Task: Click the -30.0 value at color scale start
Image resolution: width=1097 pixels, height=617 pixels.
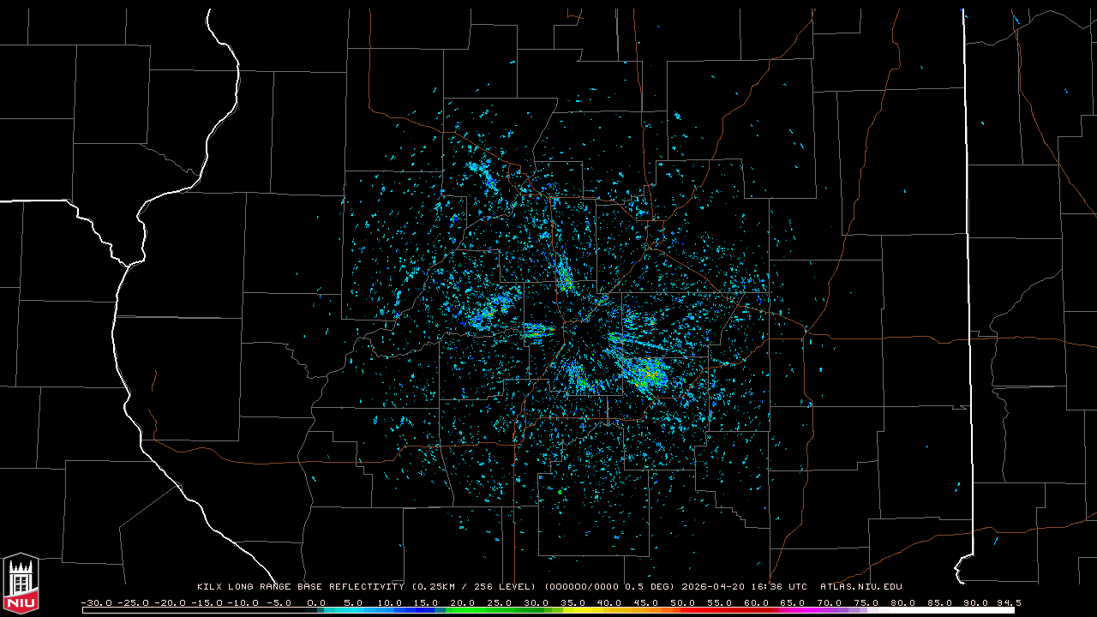Action: pos(95,602)
